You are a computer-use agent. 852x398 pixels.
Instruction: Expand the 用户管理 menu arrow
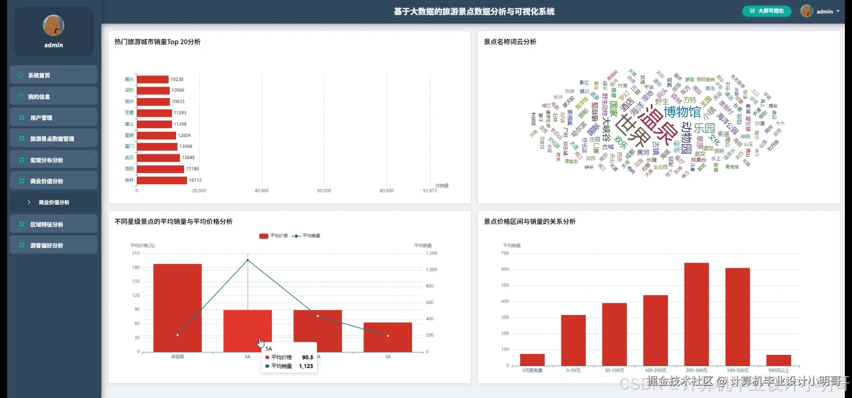point(88,117)
